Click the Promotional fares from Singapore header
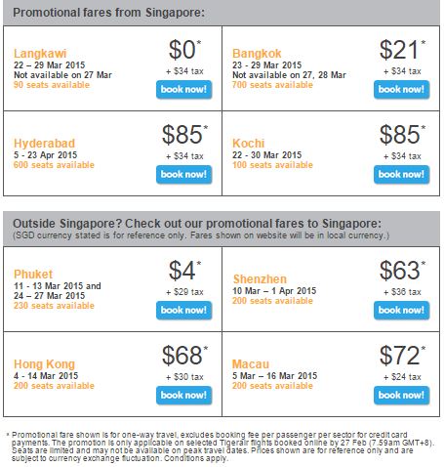The height and width of the screenshot is (467, 444). [108, 13]
